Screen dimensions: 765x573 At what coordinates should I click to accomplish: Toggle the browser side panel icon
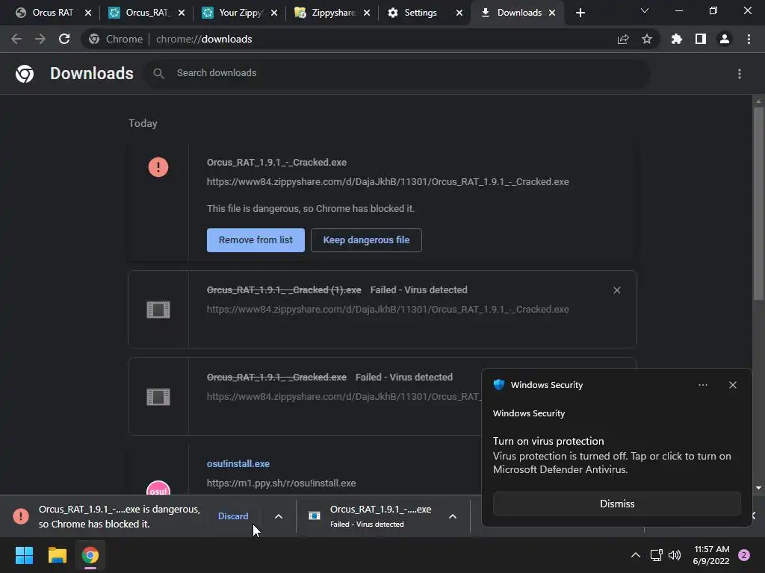[x=701, y=39]
